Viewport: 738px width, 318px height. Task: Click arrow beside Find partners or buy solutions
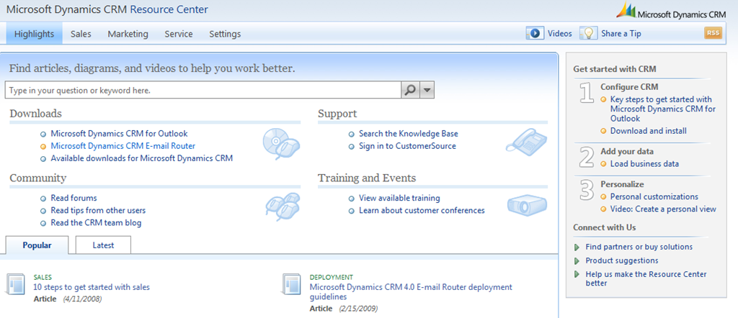pos(577,247)
